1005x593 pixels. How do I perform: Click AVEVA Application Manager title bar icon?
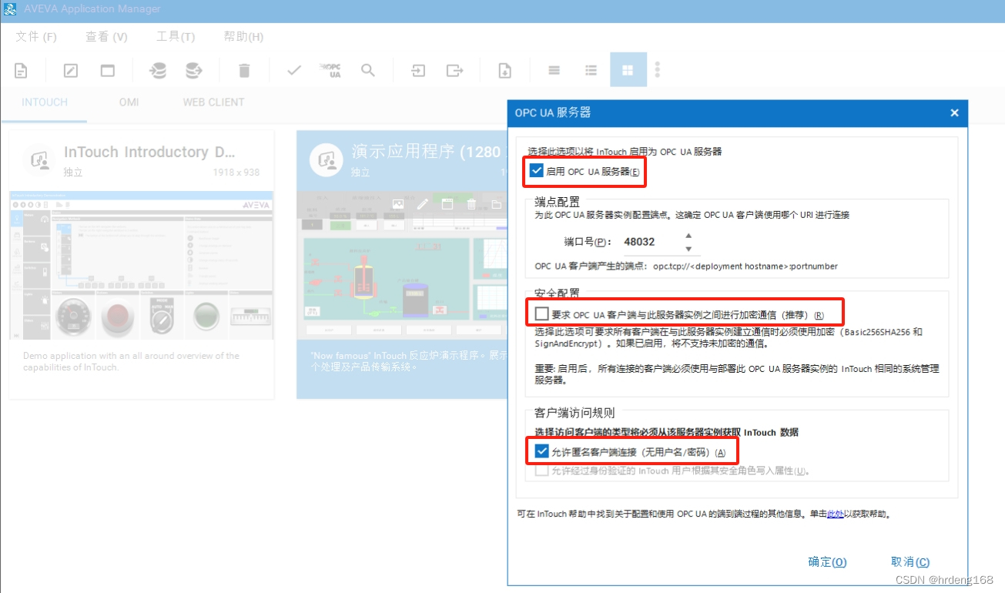(11, 9)
